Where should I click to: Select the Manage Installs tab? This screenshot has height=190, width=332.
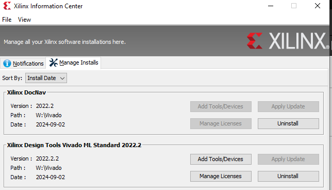pos(74,63)
